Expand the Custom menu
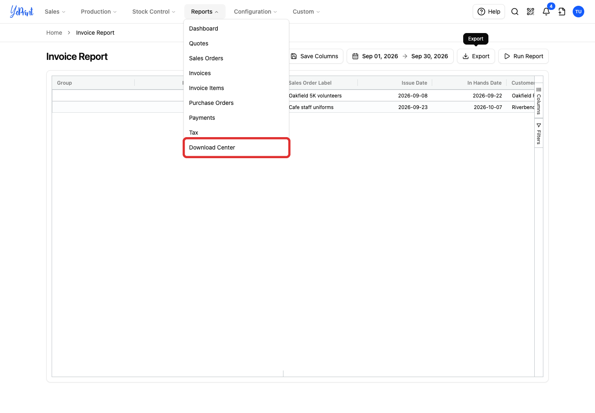The image size is (595, 413). coord(306,12)
